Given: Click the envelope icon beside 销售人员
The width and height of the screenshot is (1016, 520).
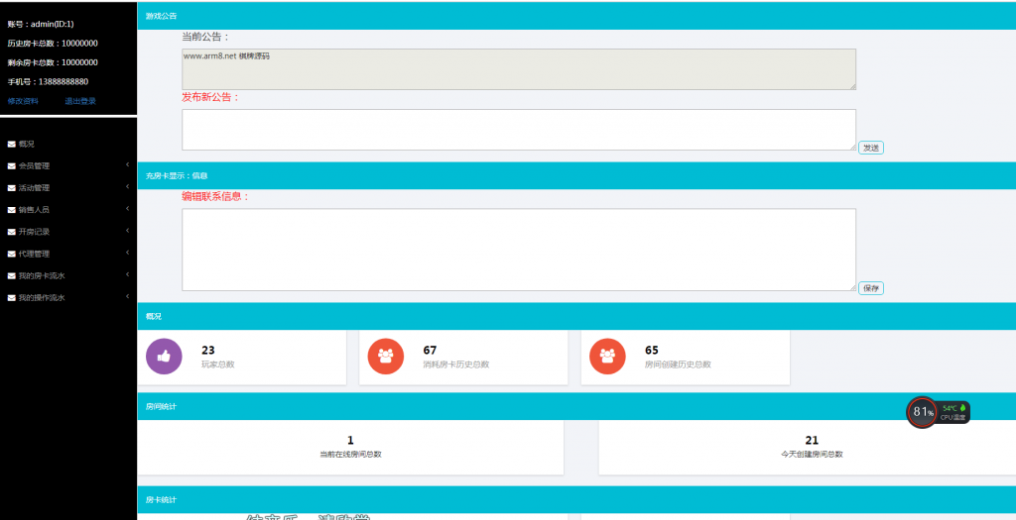Looking at the screenshot, I should click(12, 210).
